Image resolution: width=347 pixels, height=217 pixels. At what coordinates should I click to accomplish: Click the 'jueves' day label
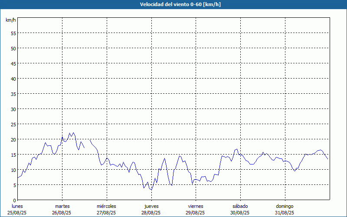click(x=151, y=206)
